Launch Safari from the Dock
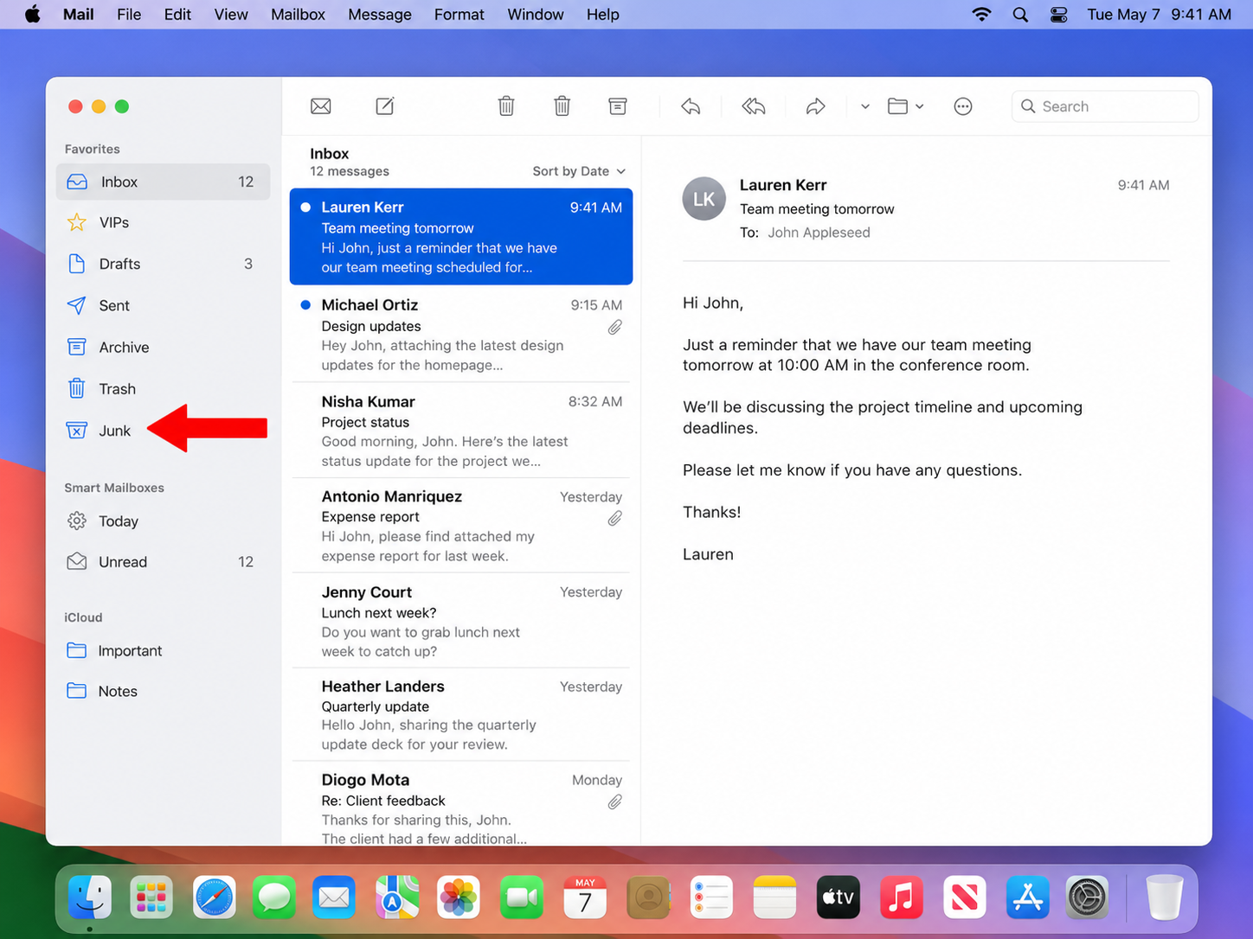This screenshot has height=939, width=1253. [214, 897]
